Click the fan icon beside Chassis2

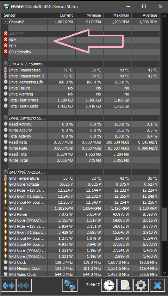(6, 22)
